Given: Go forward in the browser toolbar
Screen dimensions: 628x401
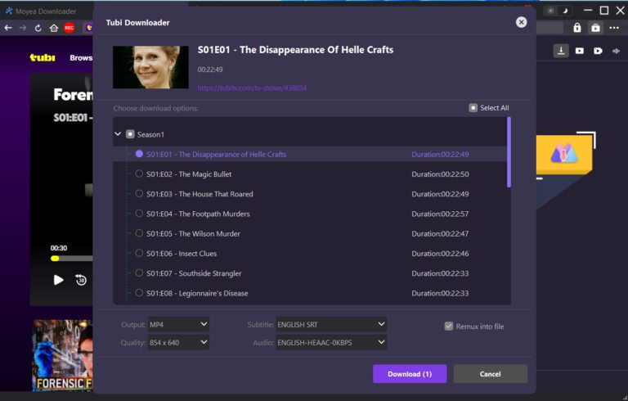Looking at the screenshot, I should coord(22,28).
